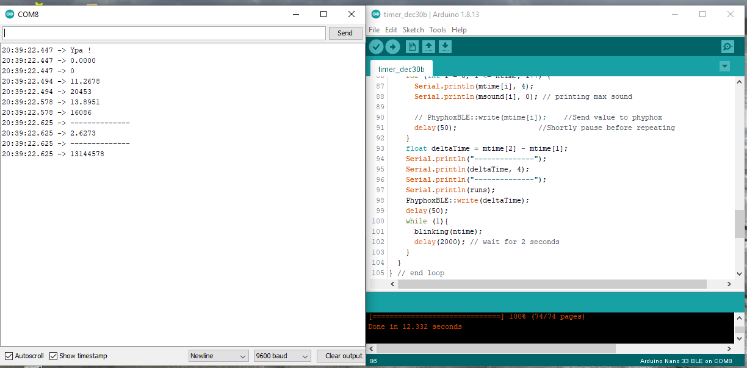Expand the tab options dropdown arrow
The image size is (747, 368).
click(x=724, y=66)
